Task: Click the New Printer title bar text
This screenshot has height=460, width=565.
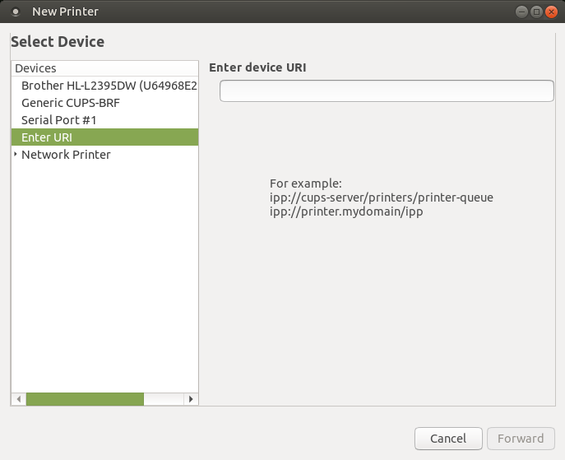Action: click(x=65, y=12)
